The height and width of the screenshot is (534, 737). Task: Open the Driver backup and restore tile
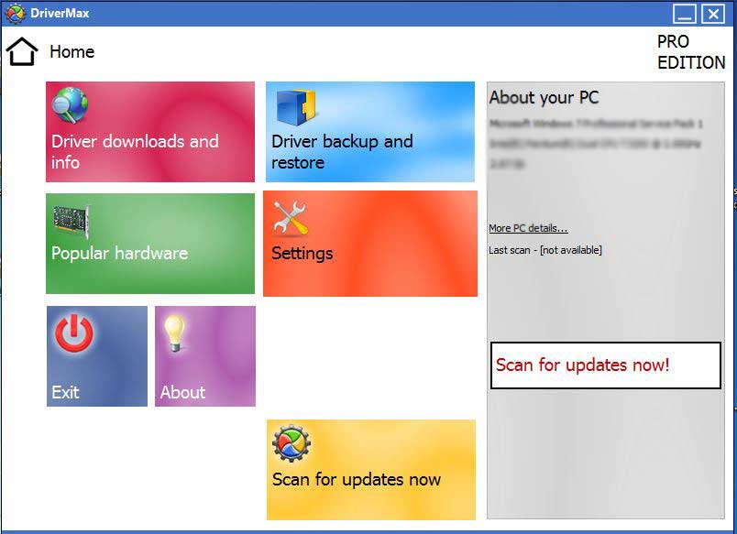(370, 132)
